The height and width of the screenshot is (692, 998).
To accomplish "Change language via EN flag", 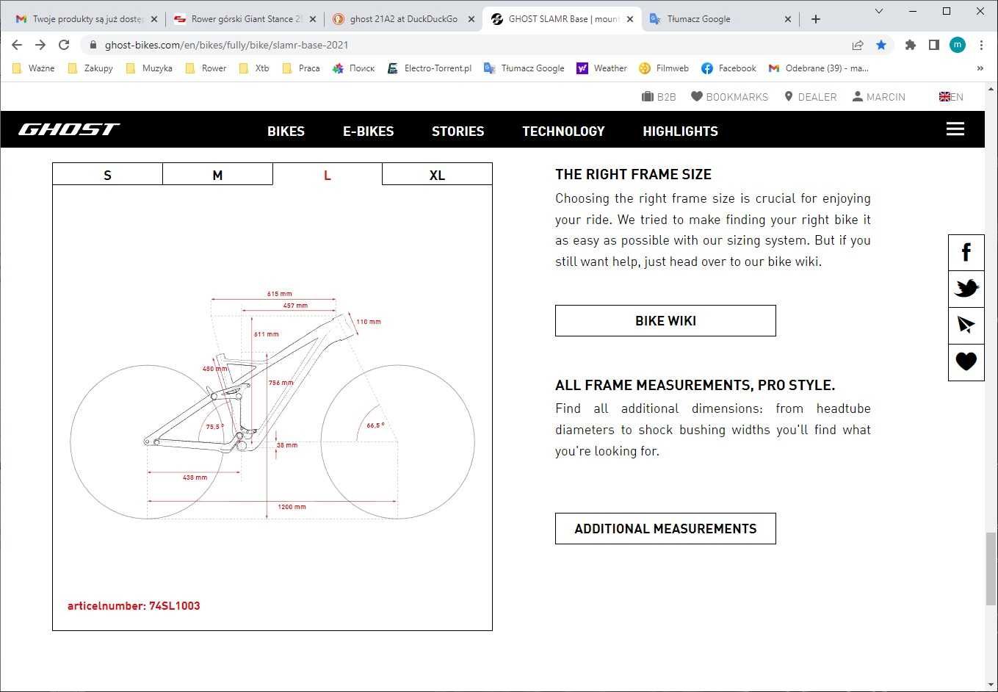I will coord(951,96).
